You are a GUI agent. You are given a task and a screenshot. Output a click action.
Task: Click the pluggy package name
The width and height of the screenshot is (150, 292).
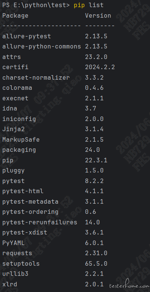[x=14, y=171]
